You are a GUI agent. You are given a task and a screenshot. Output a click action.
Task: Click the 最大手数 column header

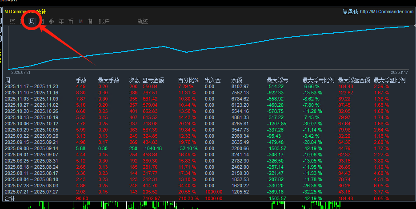109,80
